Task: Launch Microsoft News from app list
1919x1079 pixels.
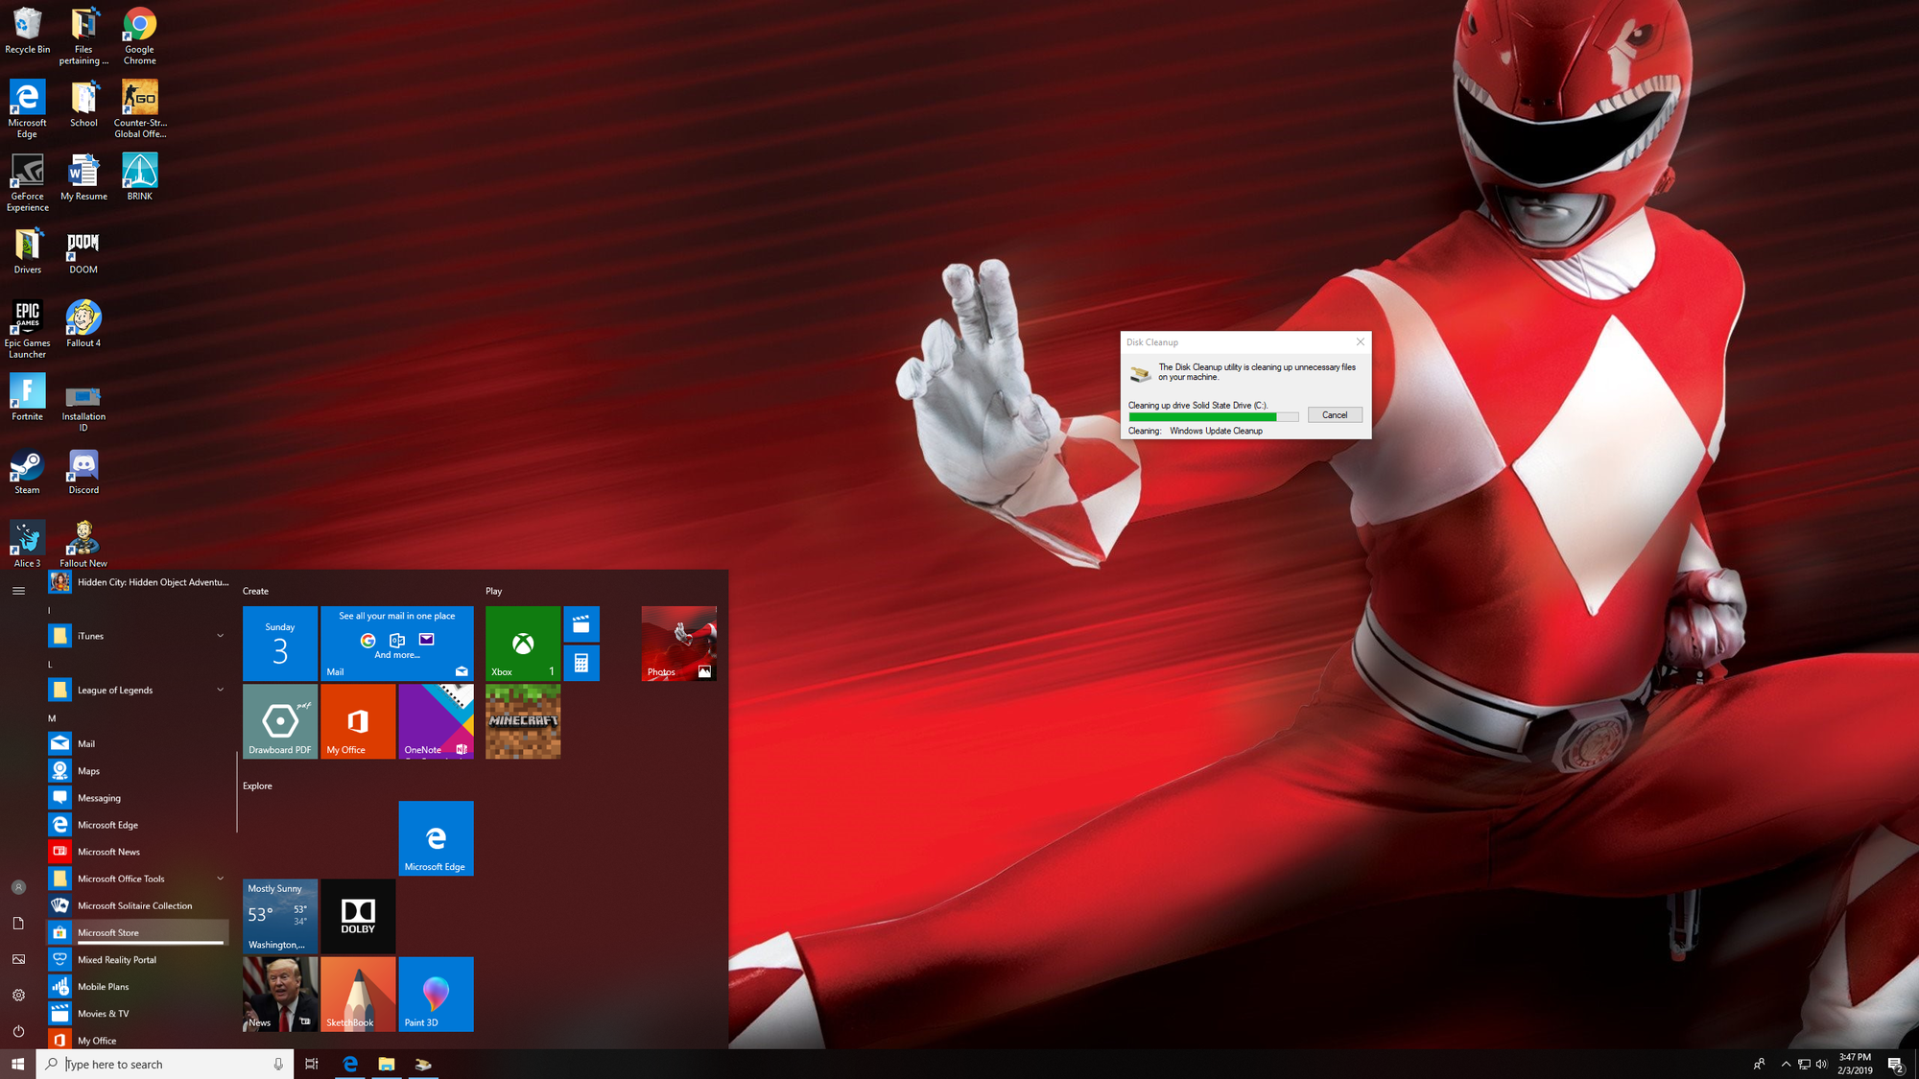Action: [138, 852]
